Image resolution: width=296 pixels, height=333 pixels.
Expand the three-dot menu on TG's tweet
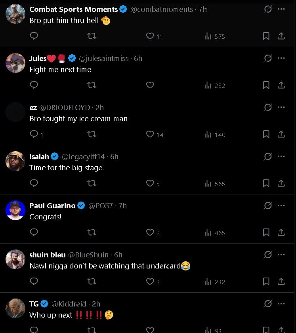pos(281,304)
